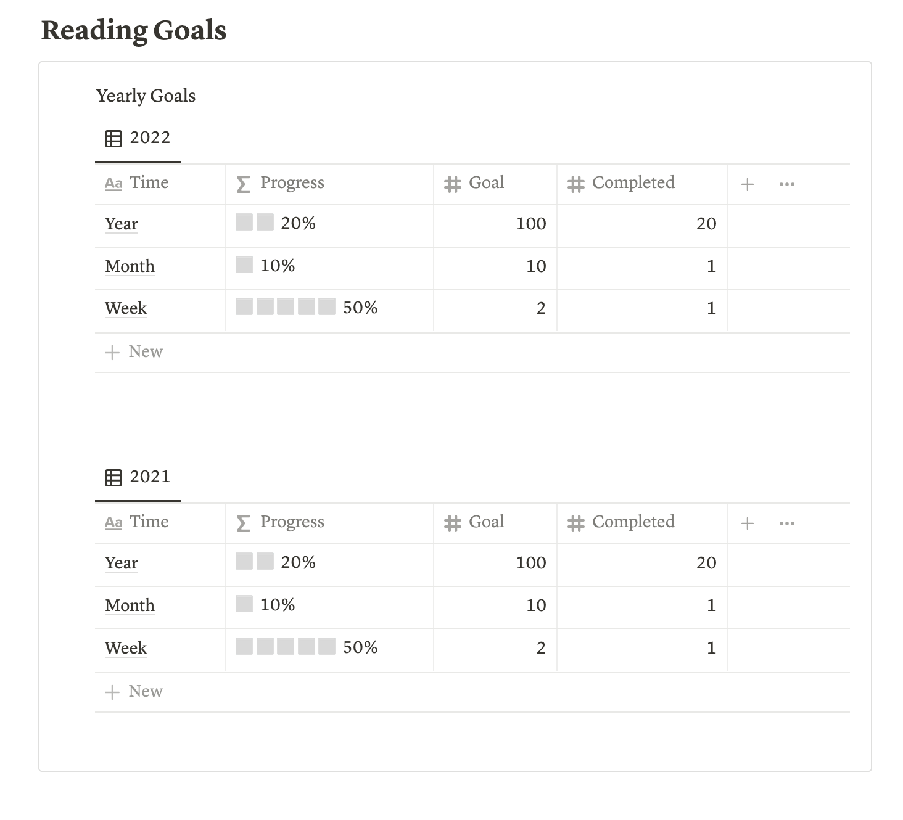The height and width of the screenshot is (820, 903).
Task: Select the Yearly Goals heading text
Action: (x=146, y=96)
